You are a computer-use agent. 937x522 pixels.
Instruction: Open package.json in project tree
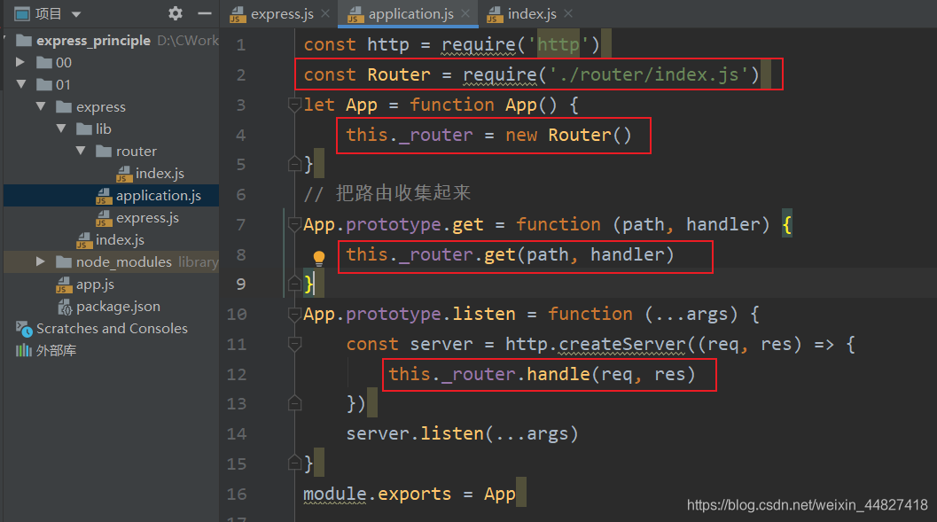pyautogui.click(x=118, y=307)
